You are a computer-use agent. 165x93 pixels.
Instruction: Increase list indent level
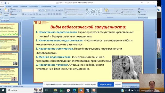click(x=59, y=10)
